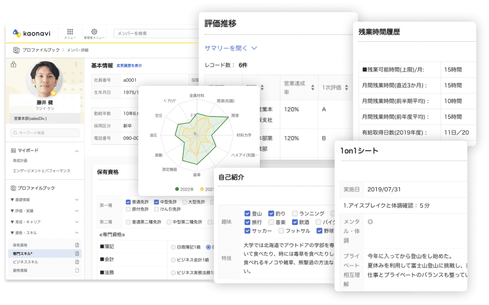Open ビジネススキル in the sidebar
The image size is (489, 305).
(x=25, y=262)
